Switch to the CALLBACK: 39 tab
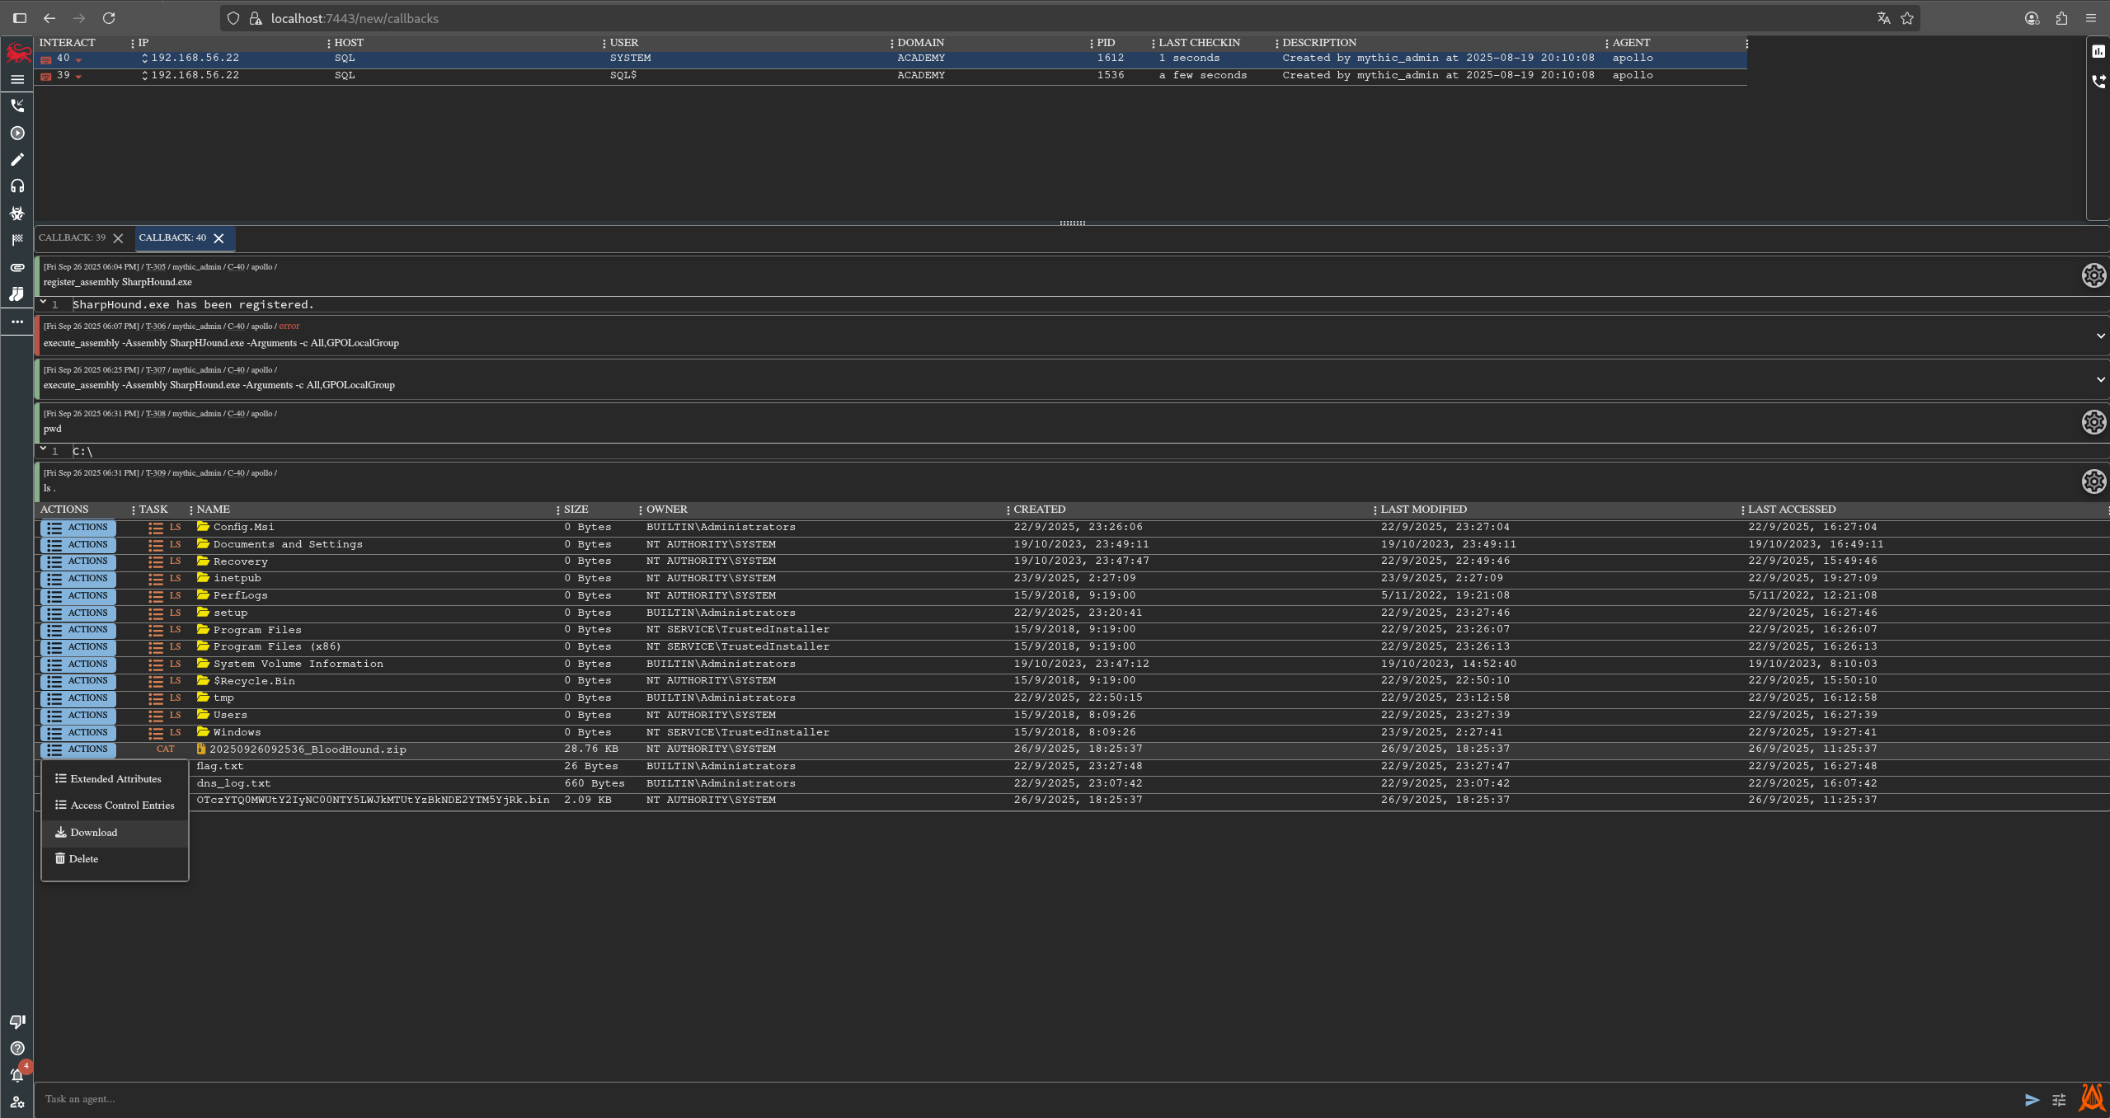Image resolution: width=2110 pixels, height=1118 pixels. 73,238
